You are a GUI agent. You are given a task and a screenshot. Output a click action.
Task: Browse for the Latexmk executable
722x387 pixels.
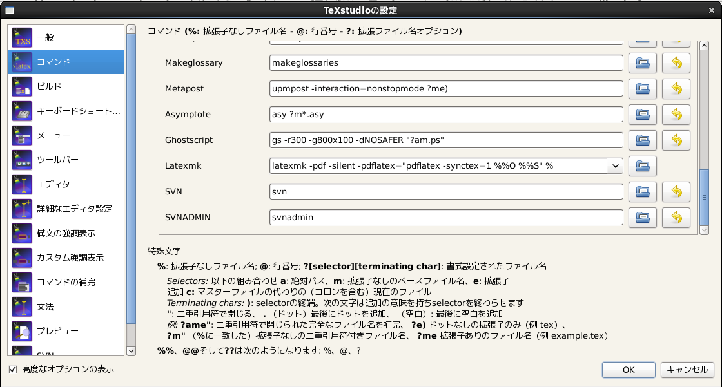tap(642, 166)
